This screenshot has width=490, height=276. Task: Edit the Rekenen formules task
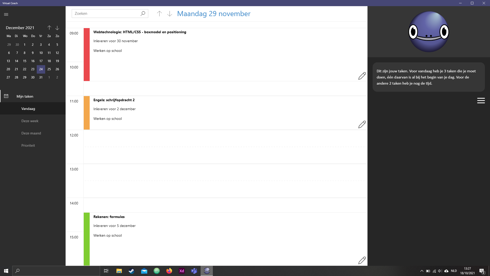(362, 260)
